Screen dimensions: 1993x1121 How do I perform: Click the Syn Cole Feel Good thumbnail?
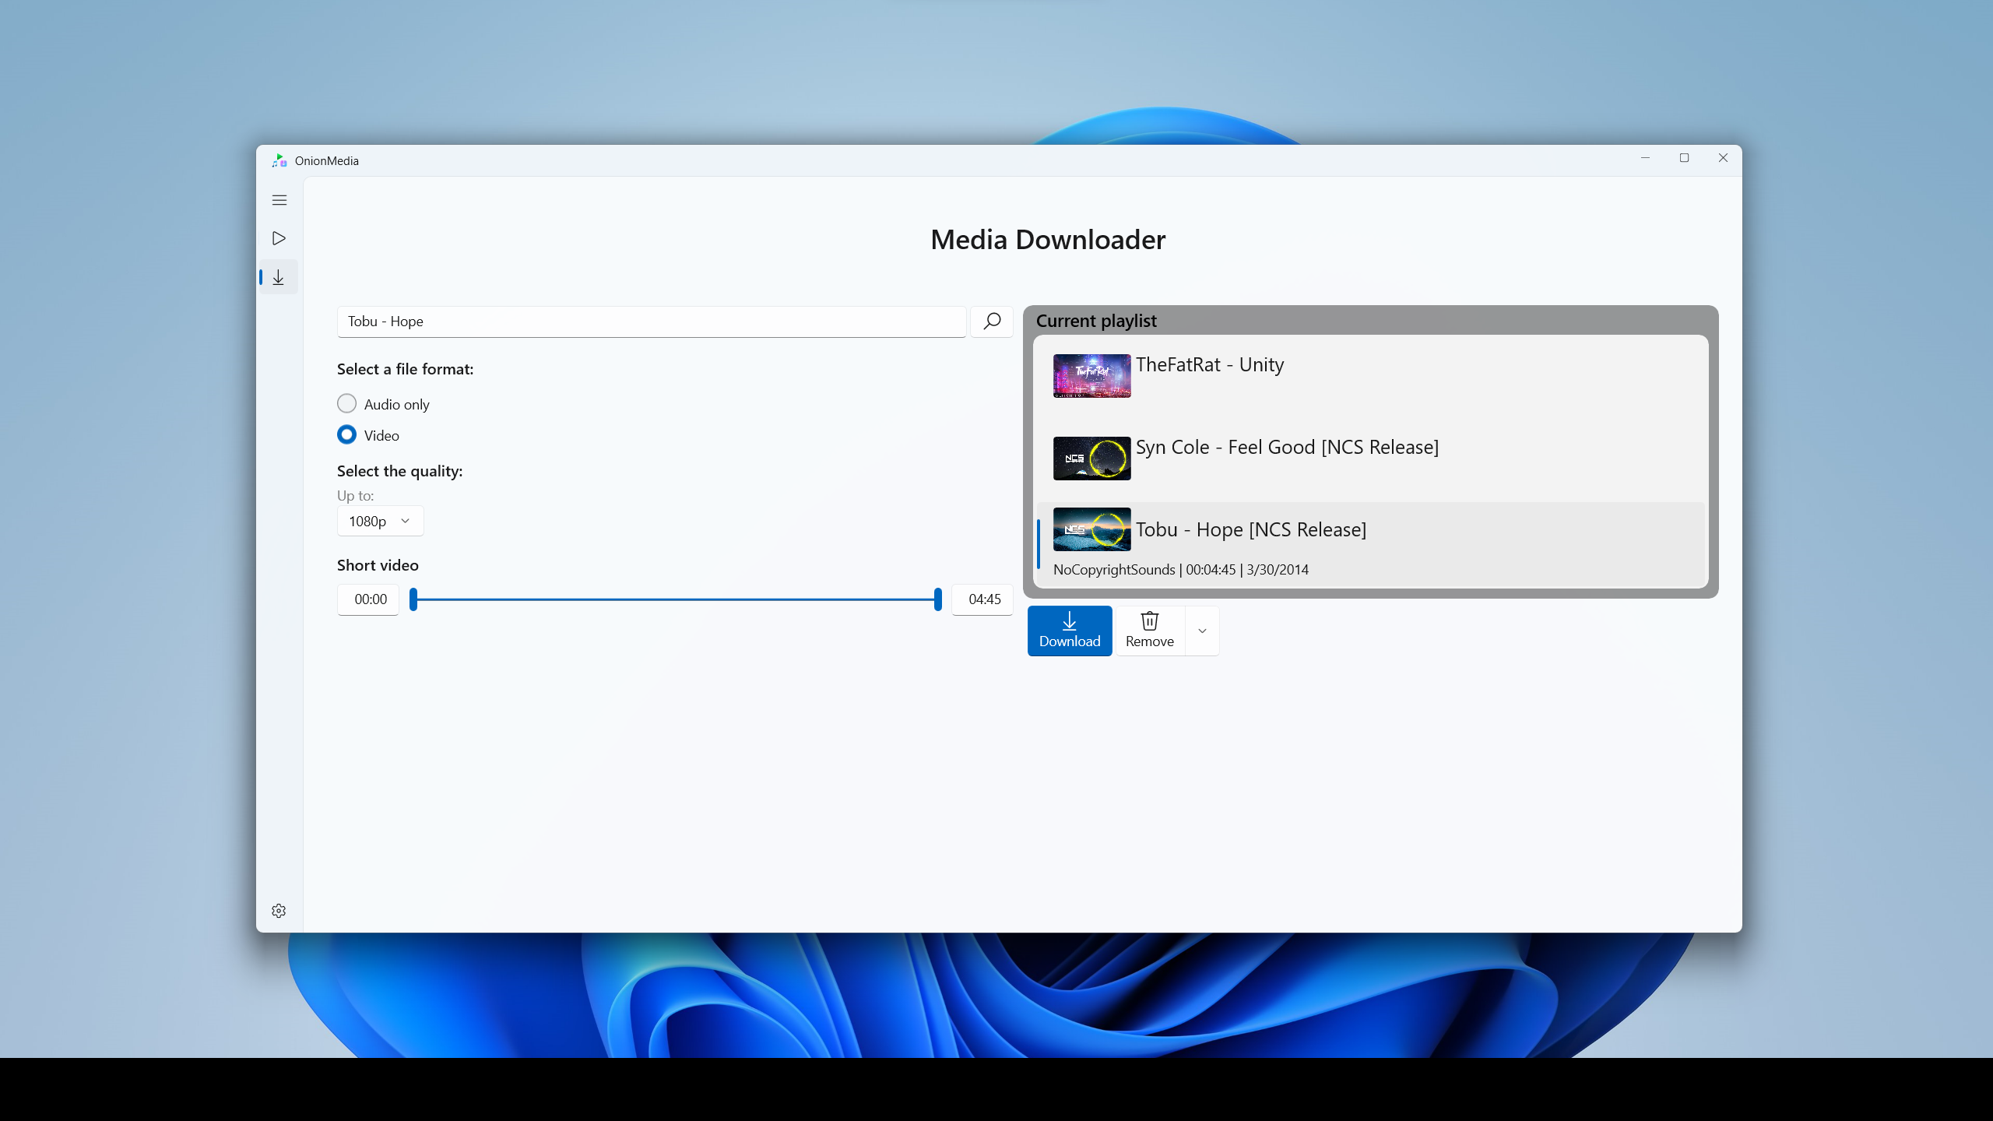1091,459
